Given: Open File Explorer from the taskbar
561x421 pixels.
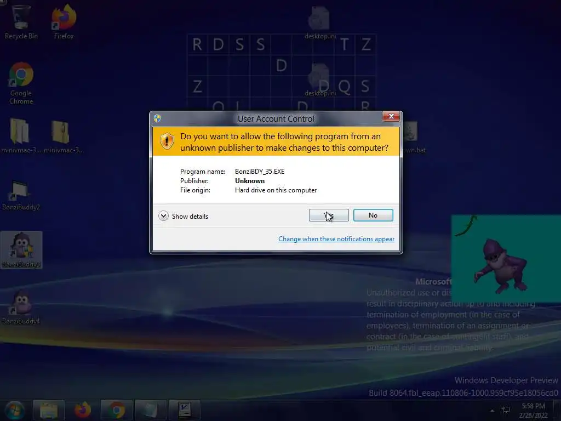Looking at the screenshot, I should (49, 410).
